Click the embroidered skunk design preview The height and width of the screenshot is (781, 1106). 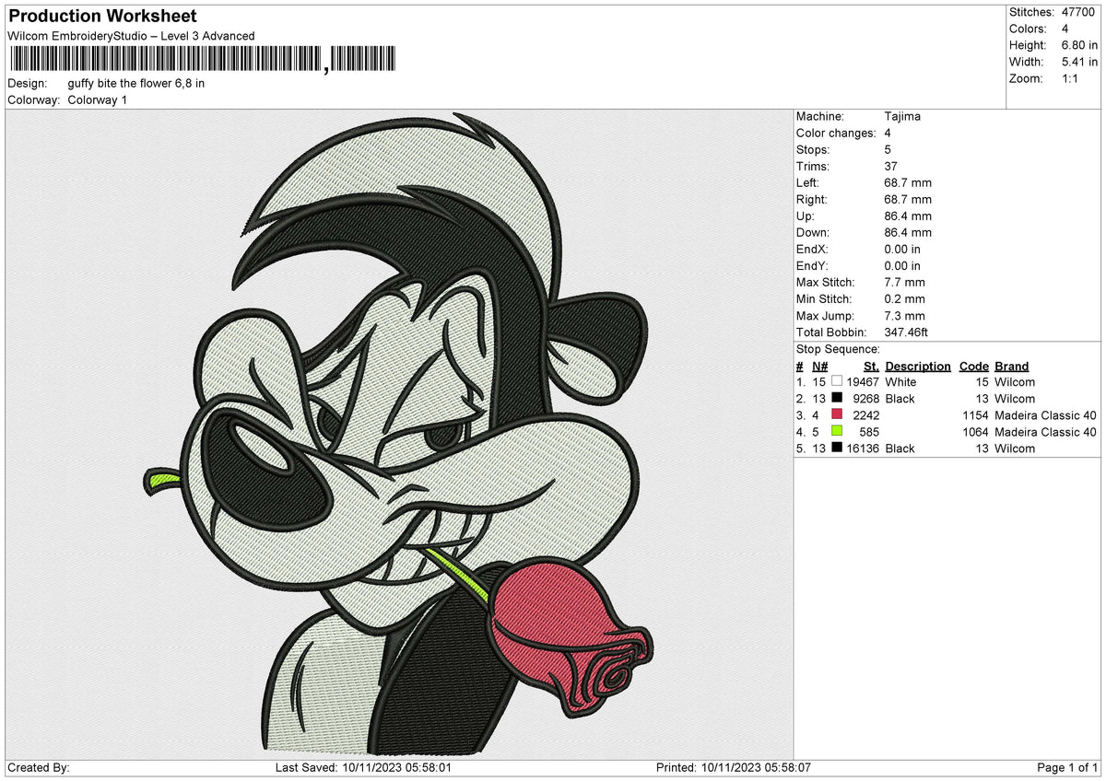point(399,434)
